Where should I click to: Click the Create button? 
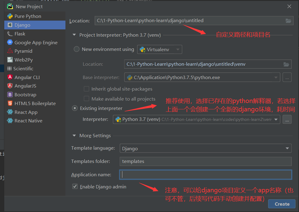coord(281,204)
